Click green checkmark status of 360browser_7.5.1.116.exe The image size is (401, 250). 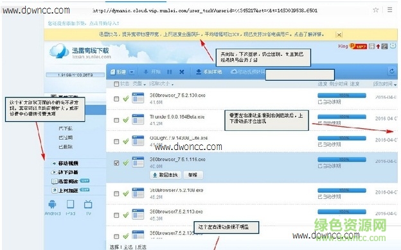tap(125, 163)
